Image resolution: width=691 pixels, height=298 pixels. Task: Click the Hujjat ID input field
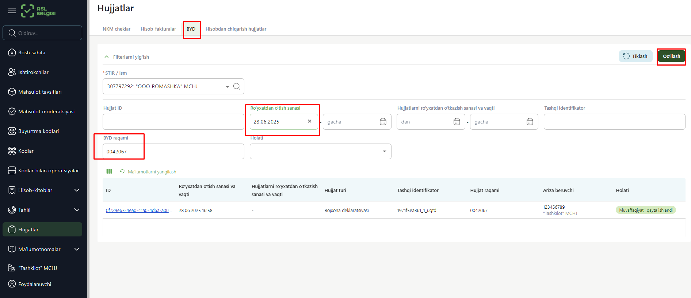[x=173, y=122]
